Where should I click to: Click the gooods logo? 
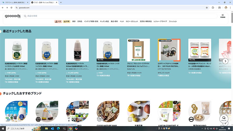tap(13, 16)
